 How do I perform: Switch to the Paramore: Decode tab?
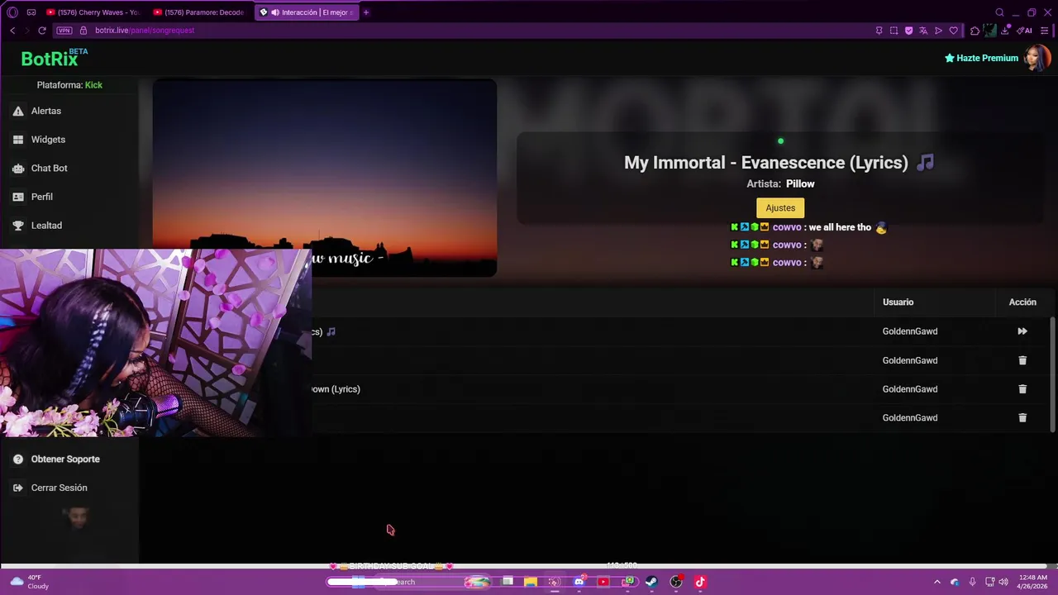point(198,12)
